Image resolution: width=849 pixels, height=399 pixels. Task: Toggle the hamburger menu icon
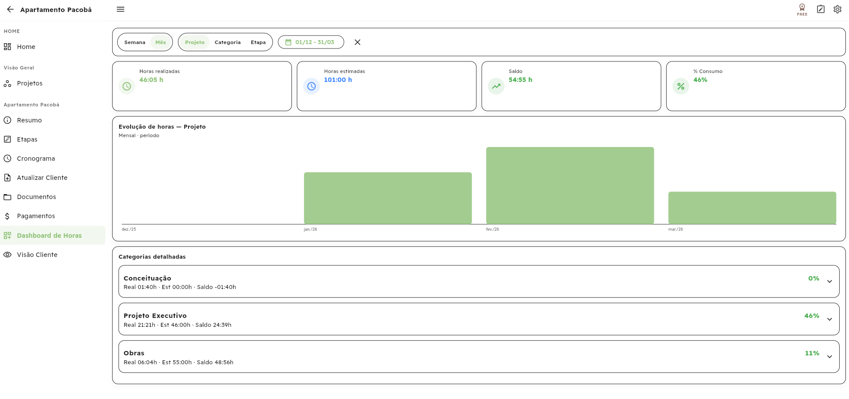pyautogui.click(x=120, y=9)
